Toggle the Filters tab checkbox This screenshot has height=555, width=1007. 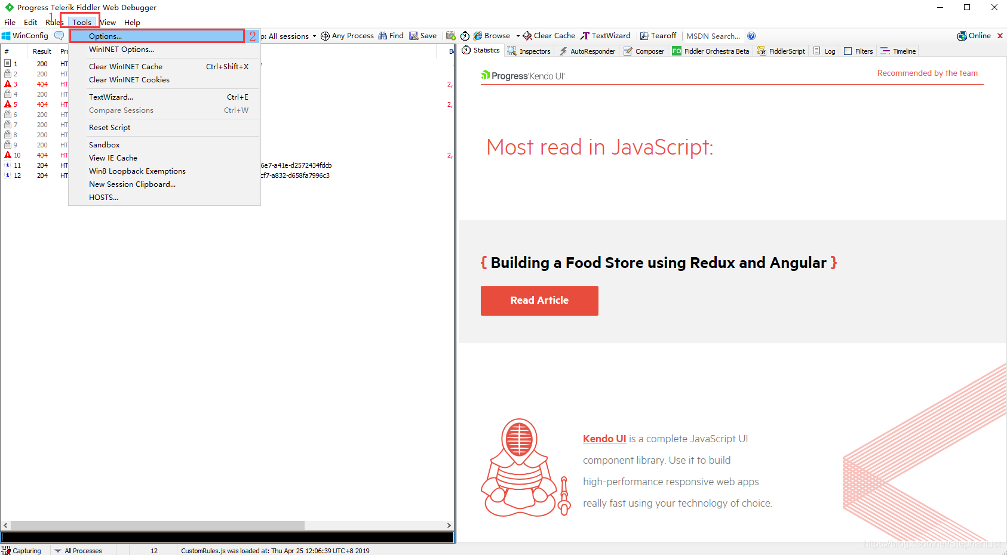pos(848,51)
